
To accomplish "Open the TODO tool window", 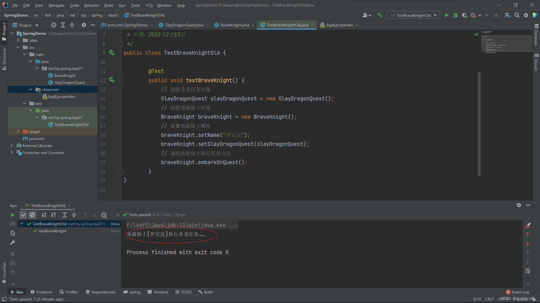I will (183, 292).
